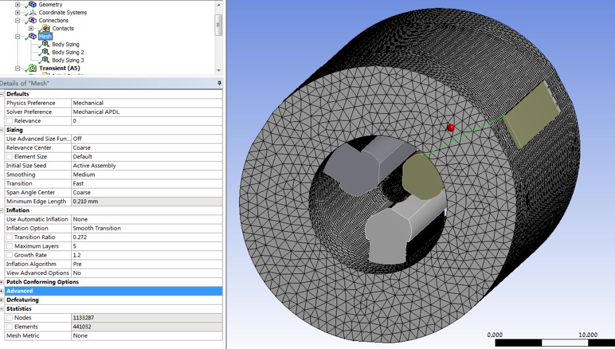615x349 pixels.
Task: Pin the Details of Mesh panel
Action: click(219, 83)
